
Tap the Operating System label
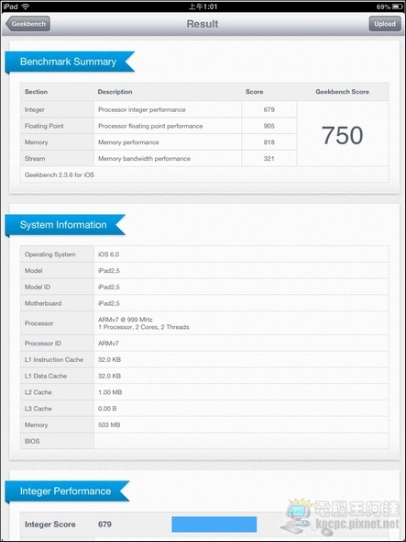pos(50,254)
